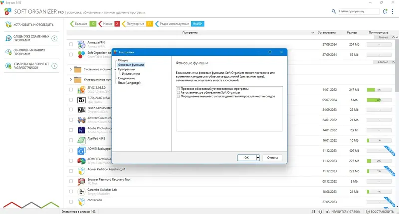
Task: Click the Восстановить button in status bar
Action: point(380,211)
